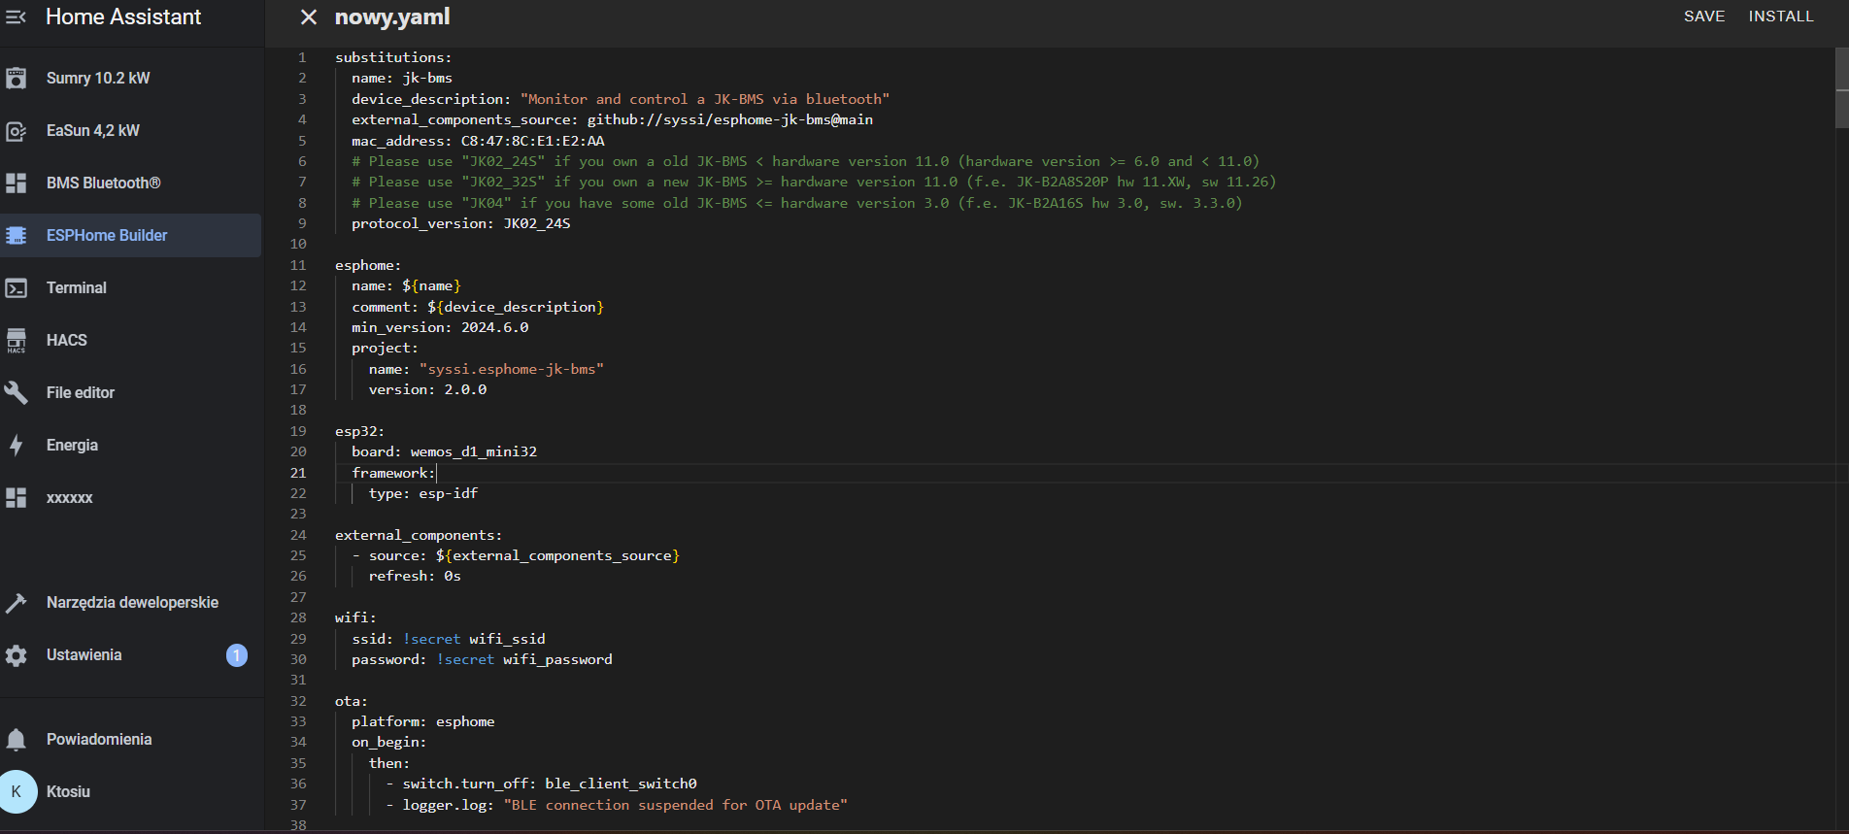Click the 'on_begin:' line

coord(388,742)
